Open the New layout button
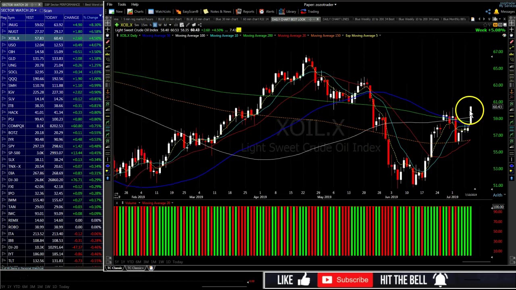516x290 pixels. (x=116, y=11)
